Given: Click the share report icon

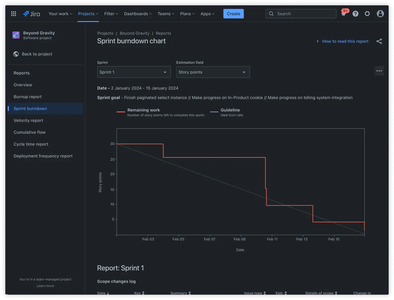Looking at the screenshot, I should tap(379, 41).
